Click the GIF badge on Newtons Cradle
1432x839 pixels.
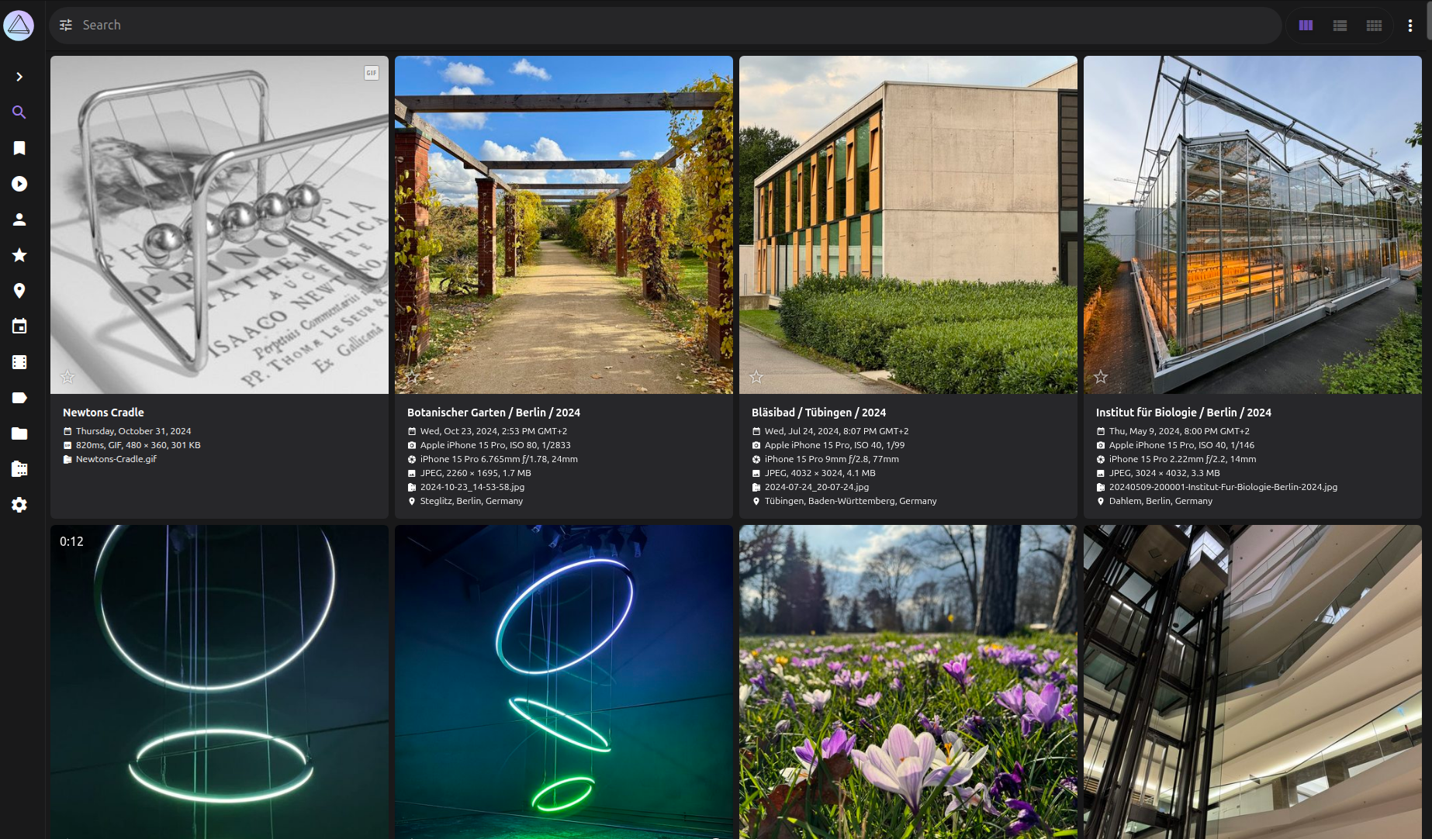(372, 73)
